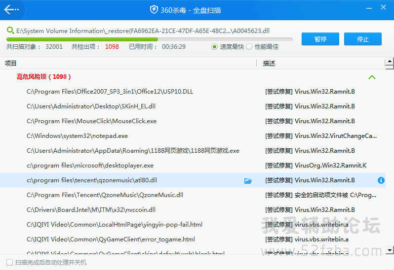Select the 1188网页游戏.exe row

click(x=193, y=151)
